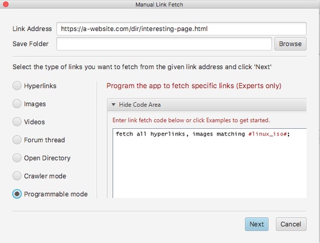The image size is (320, 243).
Task: Cancel the Manual Link Fetch dialog
Action: (x=291, y=224)
